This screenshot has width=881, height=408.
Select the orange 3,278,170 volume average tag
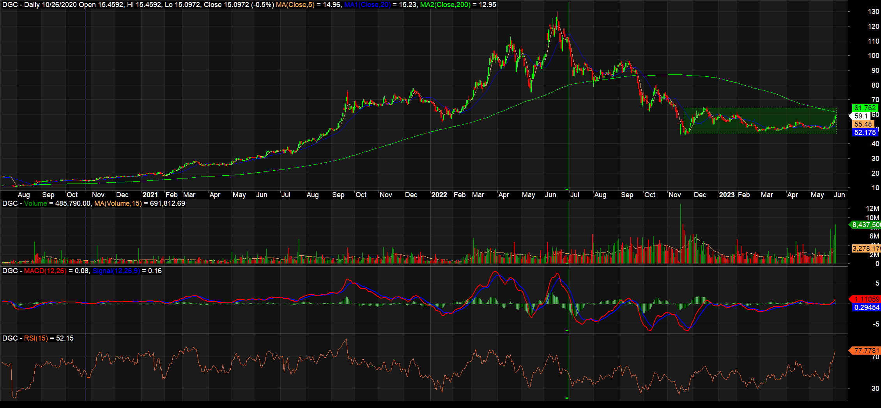pyautogui.click(x=865, y=249)
